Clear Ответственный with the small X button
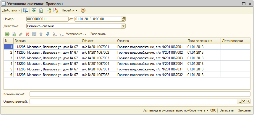 tap(244, 101)
